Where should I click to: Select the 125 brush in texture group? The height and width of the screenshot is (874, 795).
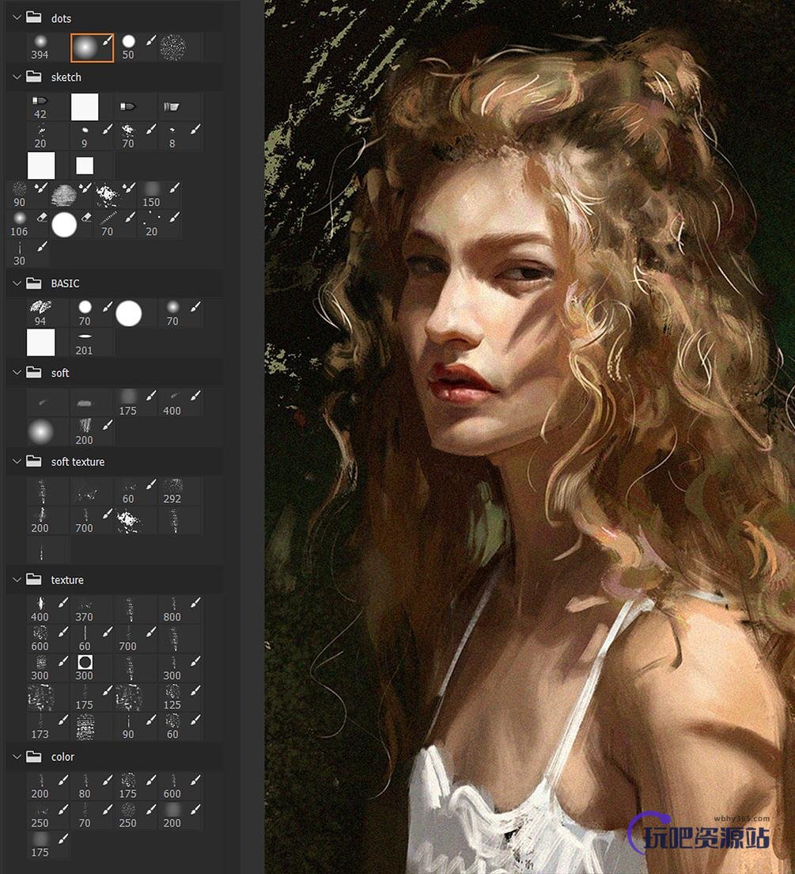(x=180, y=697)
